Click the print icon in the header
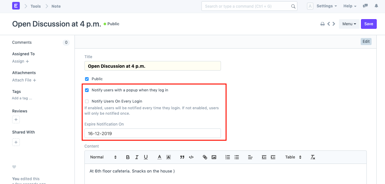The image size is (385, 184). pos(322,24)
